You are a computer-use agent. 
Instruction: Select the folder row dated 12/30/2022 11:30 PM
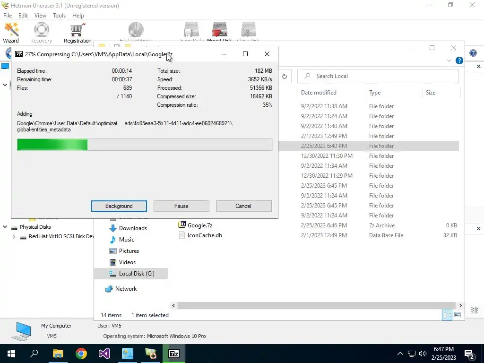click(369, 156)
